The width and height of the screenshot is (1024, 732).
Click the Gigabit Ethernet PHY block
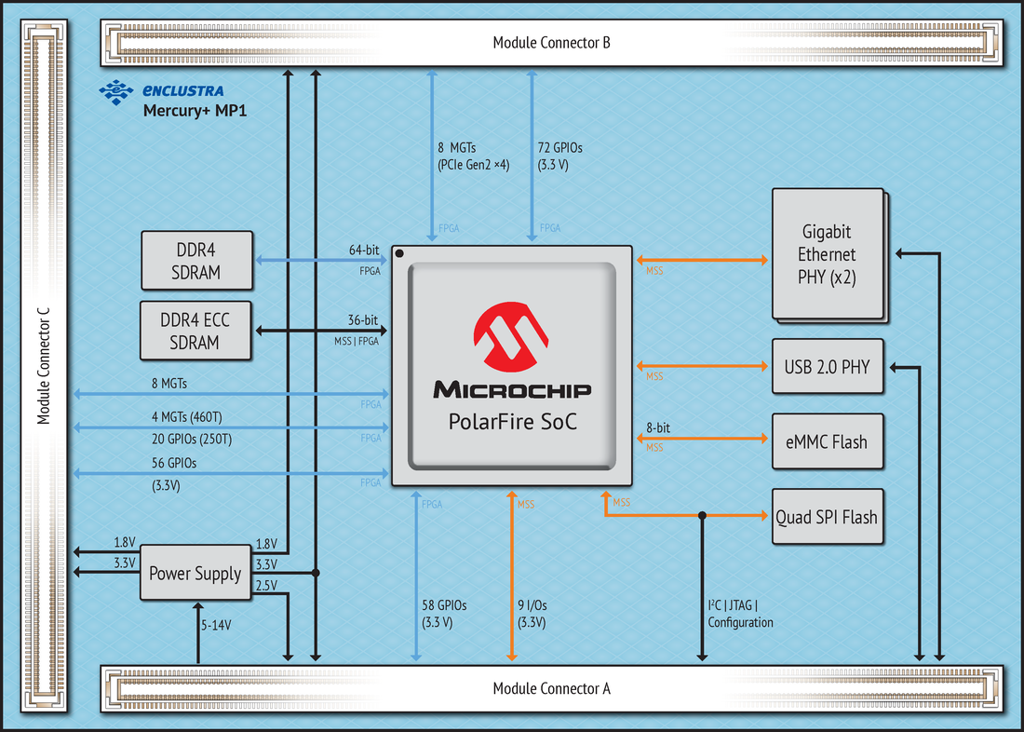(828, 254)
